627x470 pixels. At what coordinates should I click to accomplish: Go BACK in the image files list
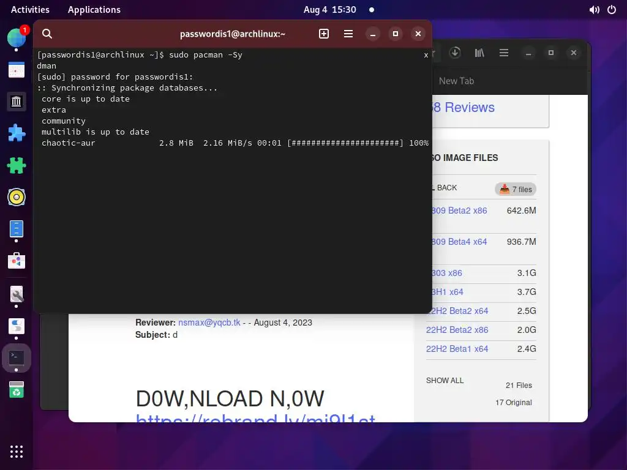446,188
